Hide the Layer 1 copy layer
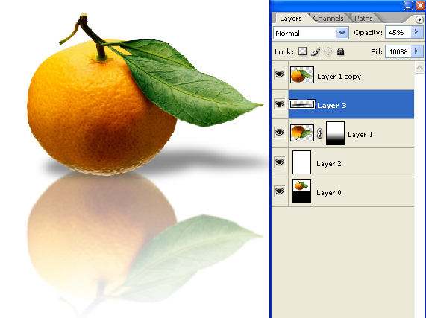Image resolution: width=426 pixels, height=318 pixels. 279,74
